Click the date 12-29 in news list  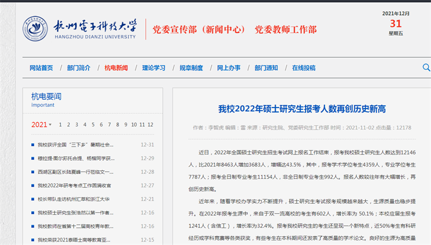[x=147, y=158]
